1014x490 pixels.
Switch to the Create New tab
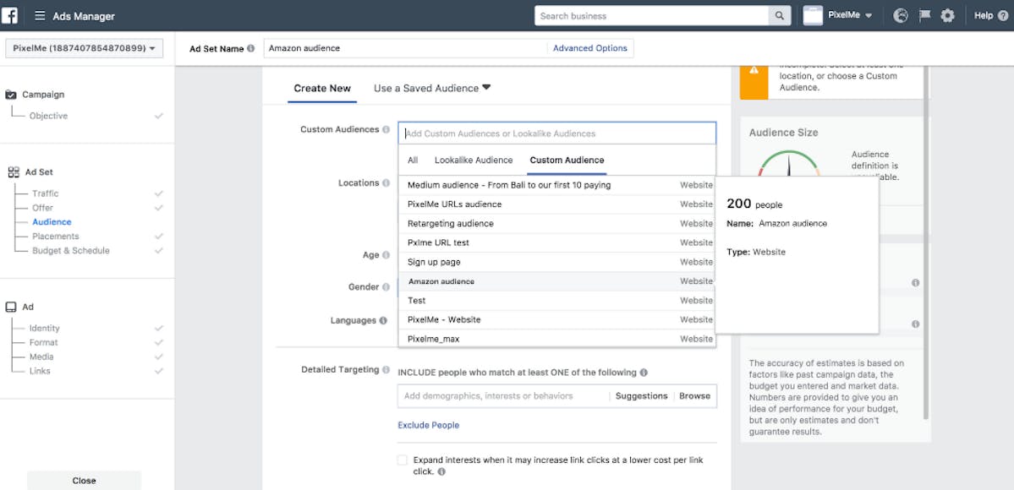322,88
